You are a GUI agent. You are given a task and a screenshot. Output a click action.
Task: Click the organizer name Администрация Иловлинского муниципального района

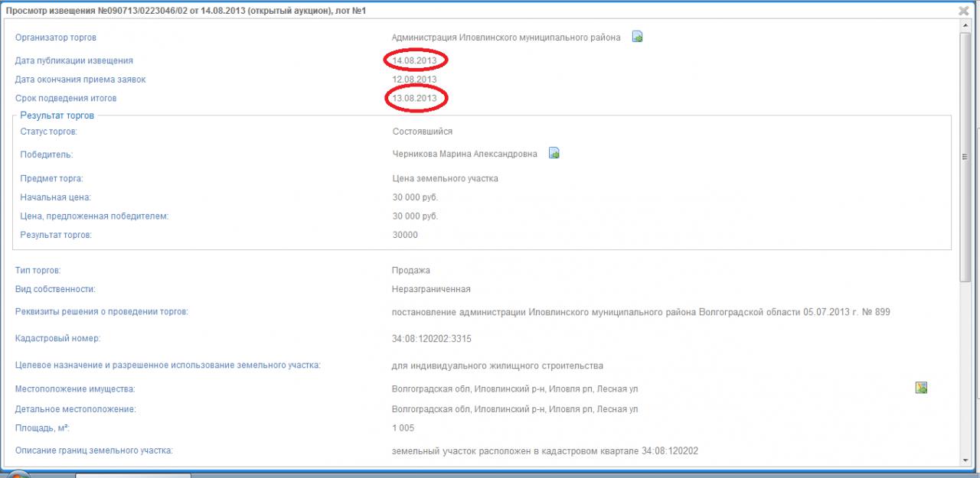506,37
